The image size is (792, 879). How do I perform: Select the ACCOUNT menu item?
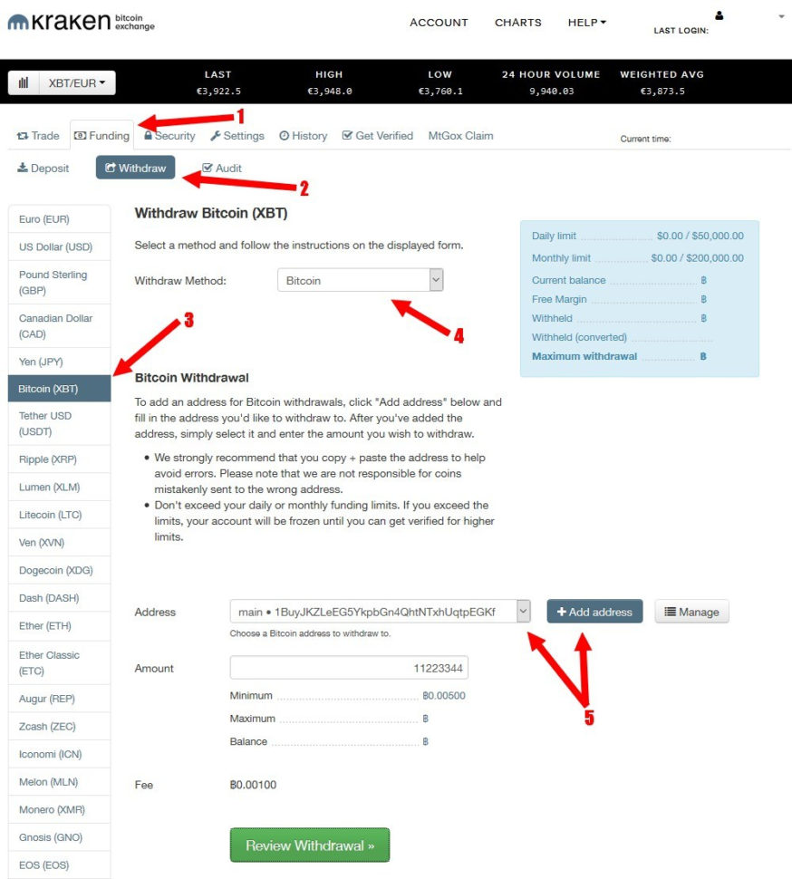(439, 22)
